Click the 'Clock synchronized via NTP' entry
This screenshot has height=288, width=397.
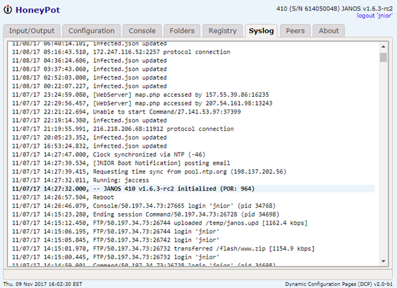point(193,154)
